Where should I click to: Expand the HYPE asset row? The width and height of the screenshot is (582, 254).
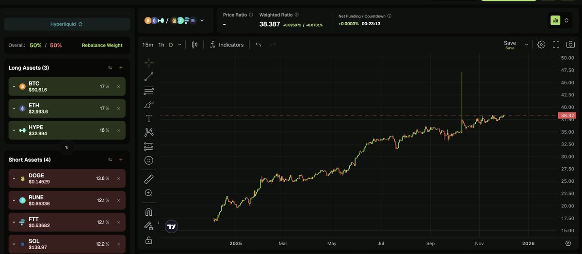[x=14, y=130]
